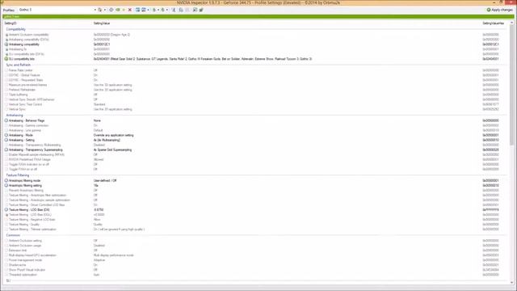Restore profile to NVIDIA defaults via green logo
Viewport: 517px width, 291px height.
point(118,10)
